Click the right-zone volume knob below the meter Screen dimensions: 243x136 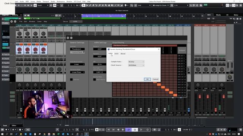click(230, 77)
